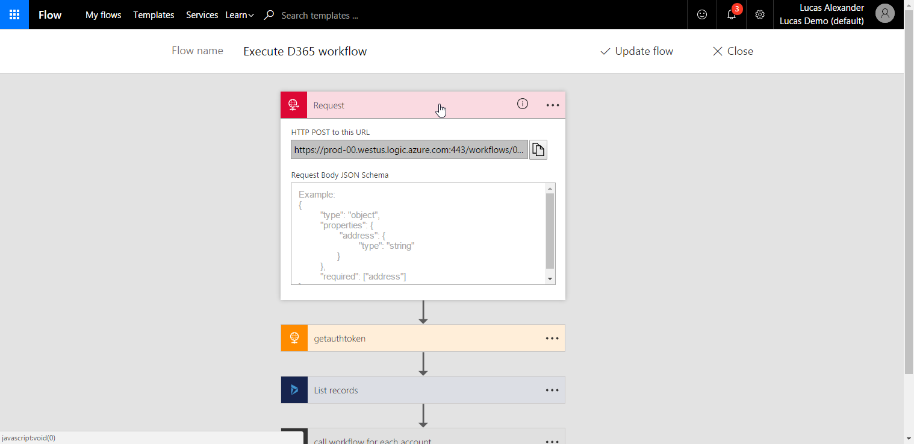Click Update flow to save

[637, 51]
